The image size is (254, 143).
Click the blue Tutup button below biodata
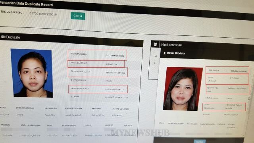(200, 141)
